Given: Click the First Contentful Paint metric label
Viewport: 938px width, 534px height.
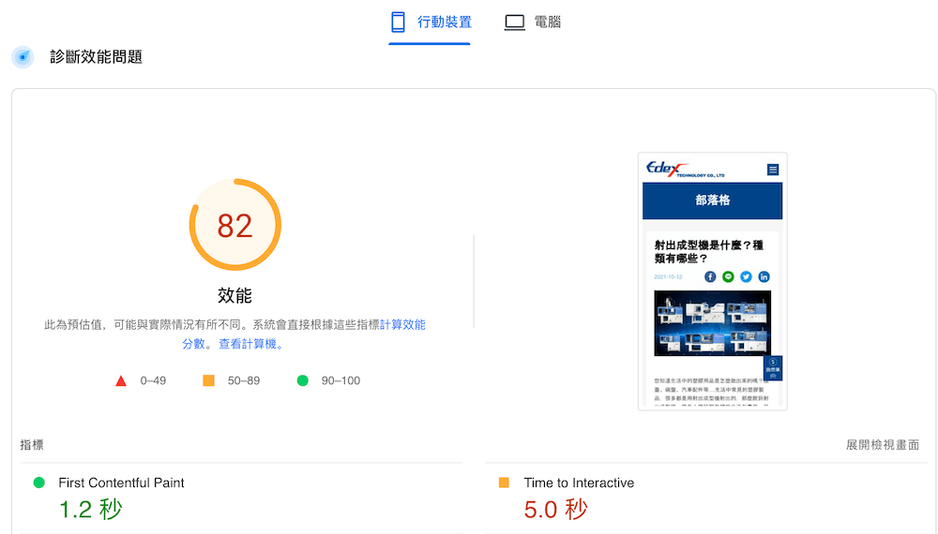Looking at the screenshot, I should (x=121, y=482).
